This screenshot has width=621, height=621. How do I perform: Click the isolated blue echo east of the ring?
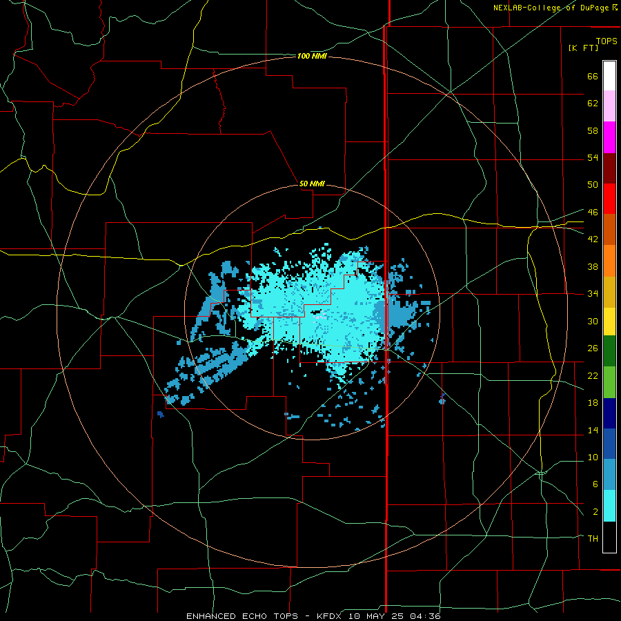coord(442,400)
